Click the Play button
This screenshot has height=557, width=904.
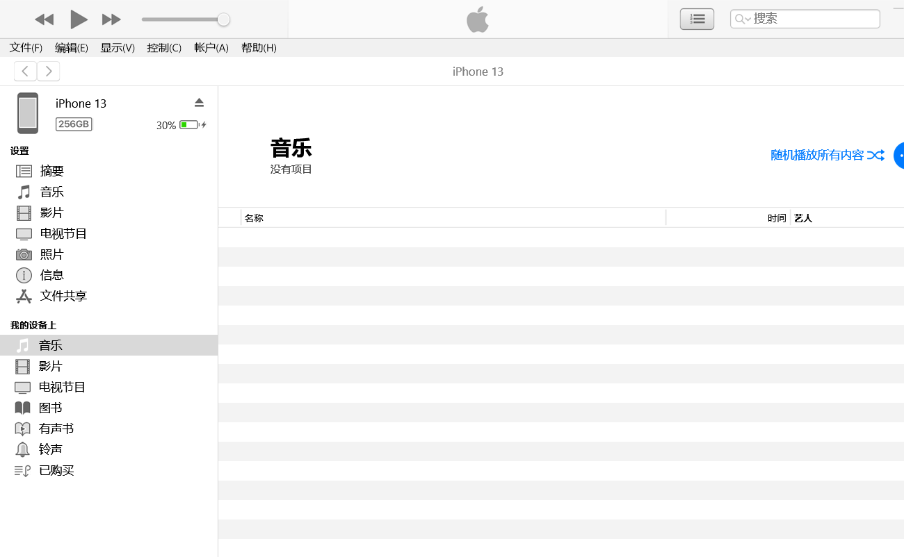(79, 19)
